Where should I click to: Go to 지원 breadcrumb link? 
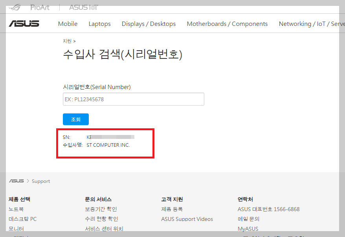(67, 41)
